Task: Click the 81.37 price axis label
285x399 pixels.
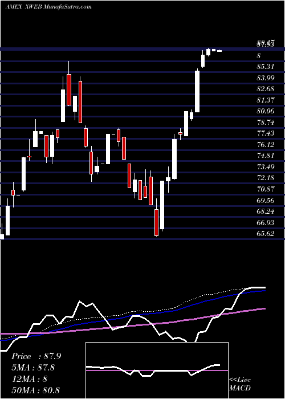Action: pyautogui.click(x=266, y=100)
